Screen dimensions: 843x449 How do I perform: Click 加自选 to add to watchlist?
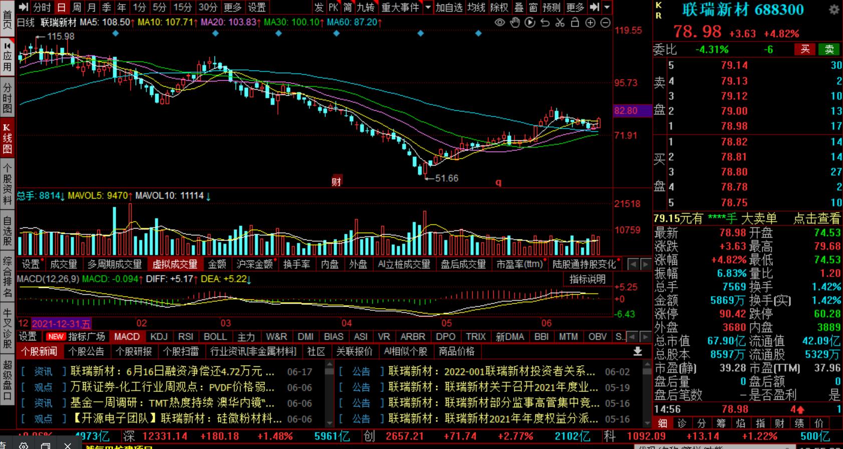click(449, 7)
